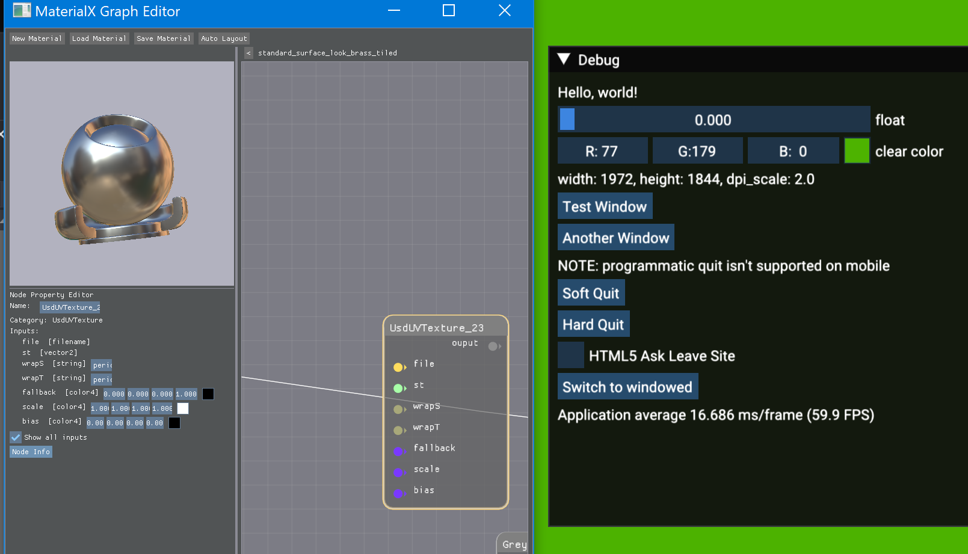Click the green clear color swatch
968x554 pixels.
click(857, 150)
